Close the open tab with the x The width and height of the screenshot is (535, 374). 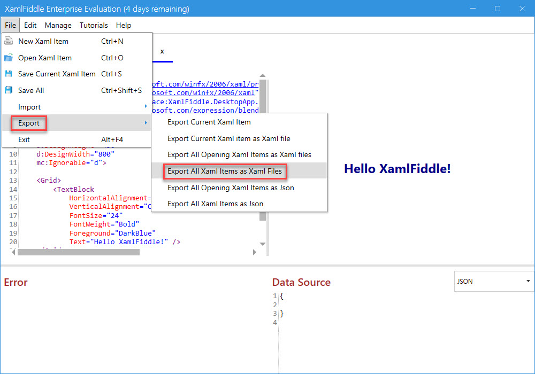162,51
